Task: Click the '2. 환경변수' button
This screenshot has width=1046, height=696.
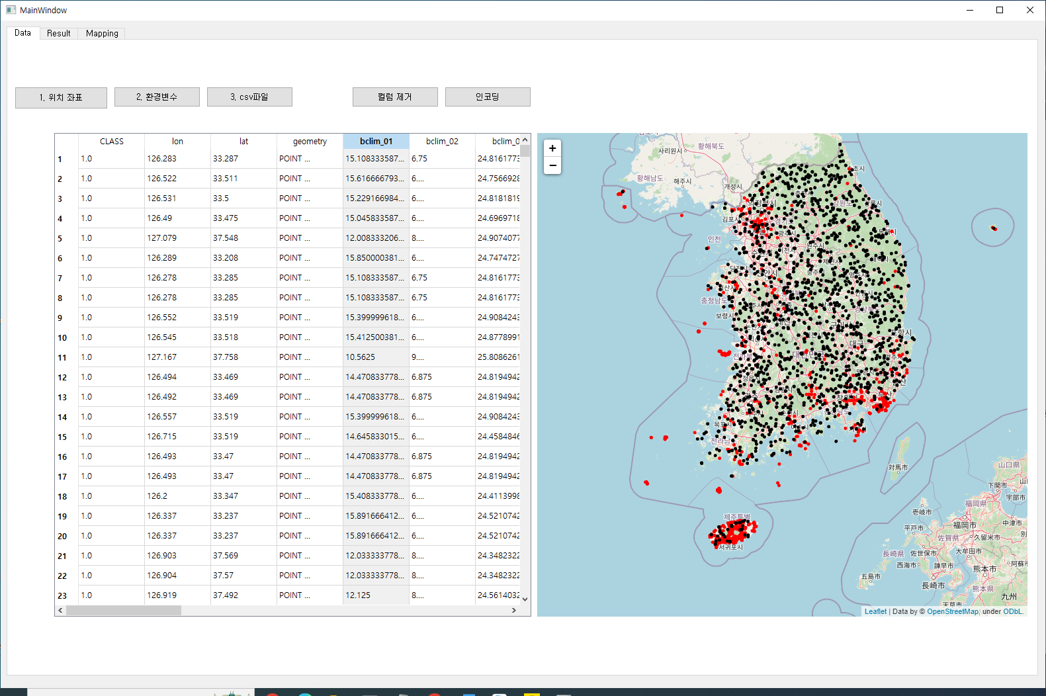Action: pyautogui.click(x=157, y=97)
